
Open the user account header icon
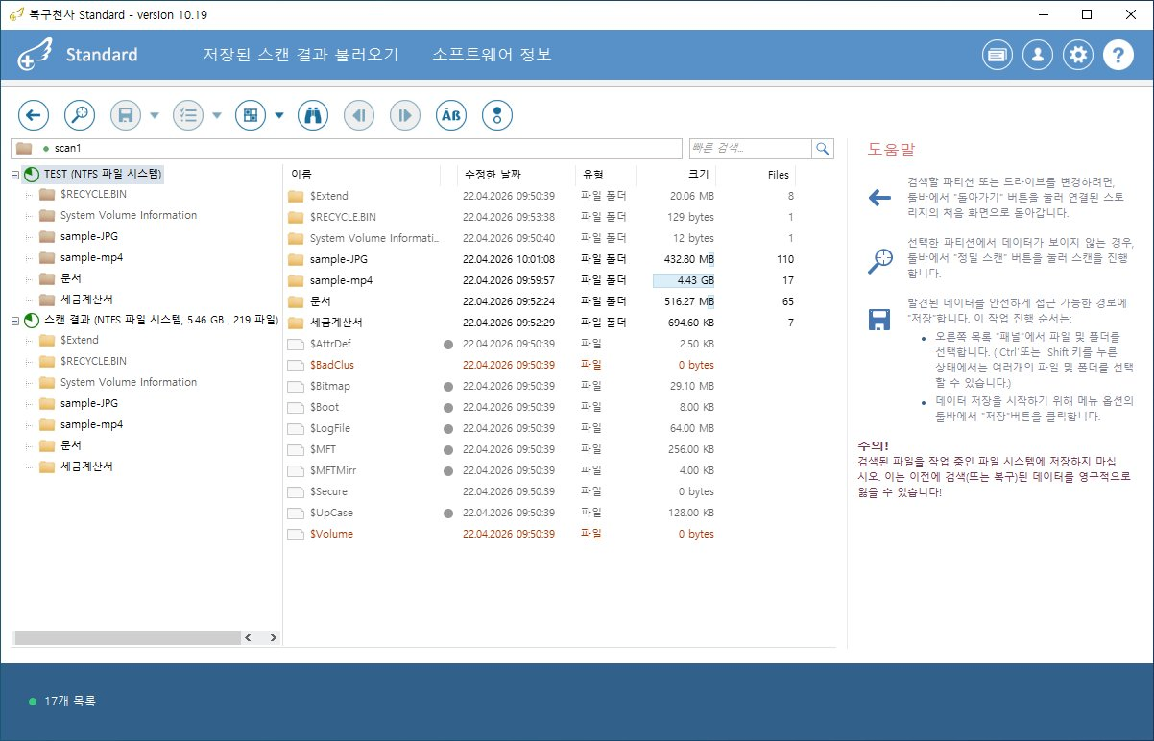point(1038,56)
